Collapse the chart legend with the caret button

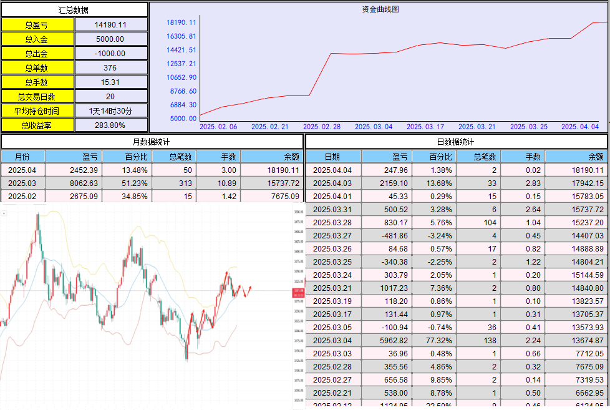pyautogui.click(x=4, y=213)
